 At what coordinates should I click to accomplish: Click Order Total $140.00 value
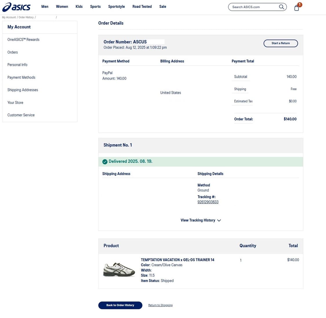click(290, 119)
